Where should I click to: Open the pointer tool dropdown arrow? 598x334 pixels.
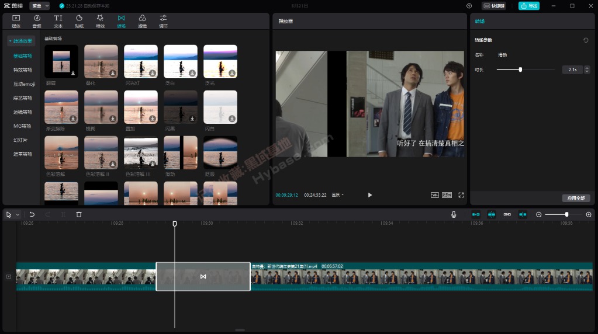coord(18,215)
